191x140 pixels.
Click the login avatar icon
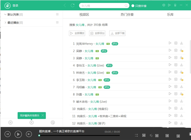click(8, 6)
